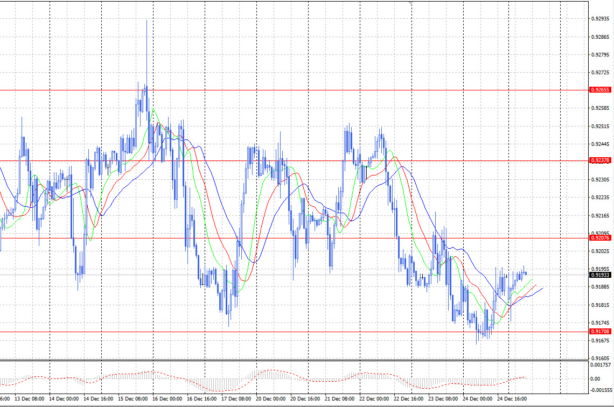The height and width of the screenshot is (407, 614).
Task: Click the 13 Dec 08:00 time label
Action: (x=30, y=399)
